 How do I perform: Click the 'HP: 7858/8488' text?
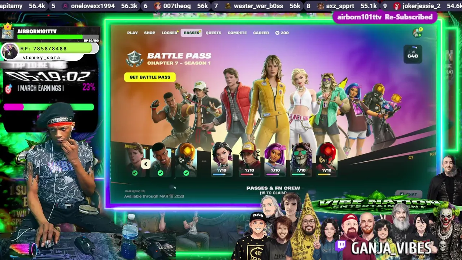click(43, 48)
